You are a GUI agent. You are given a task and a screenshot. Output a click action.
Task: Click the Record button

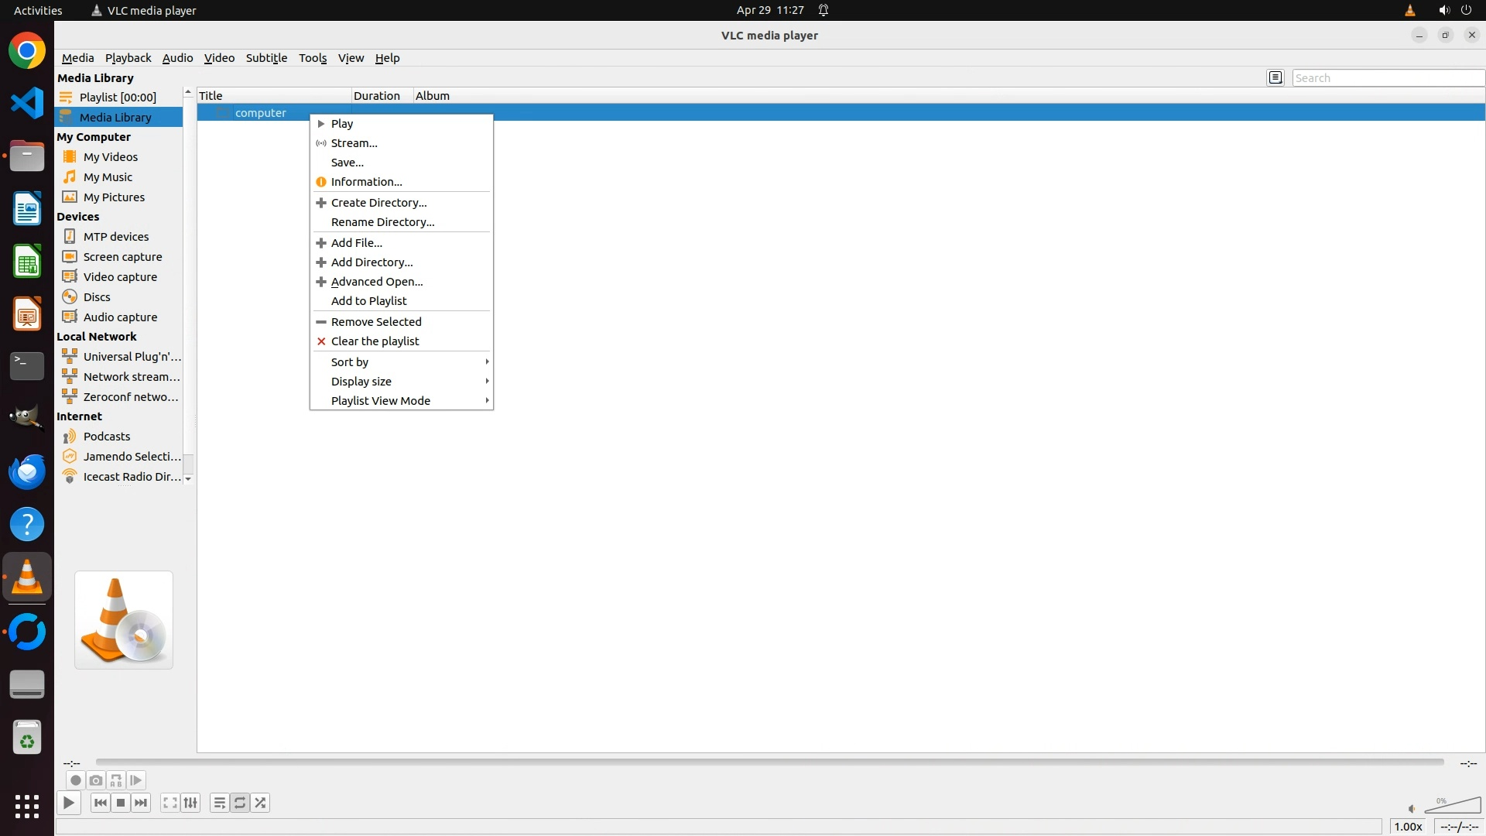75,780
